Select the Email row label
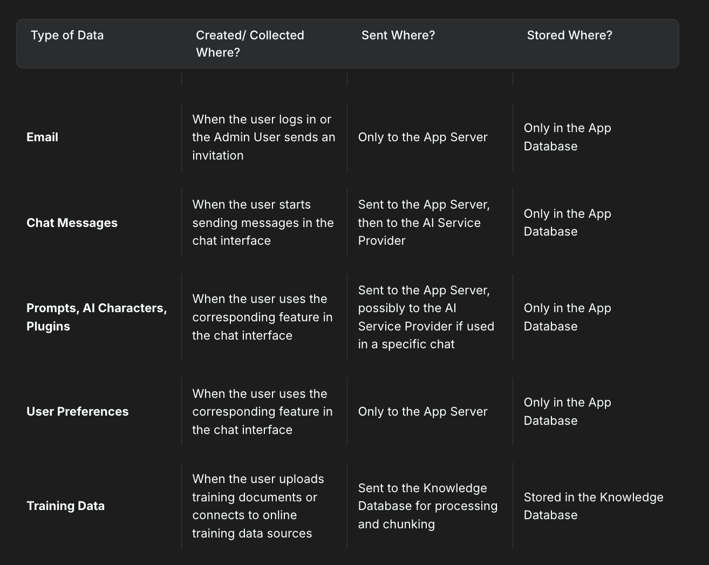709x565 pixels. click(42, 137)
